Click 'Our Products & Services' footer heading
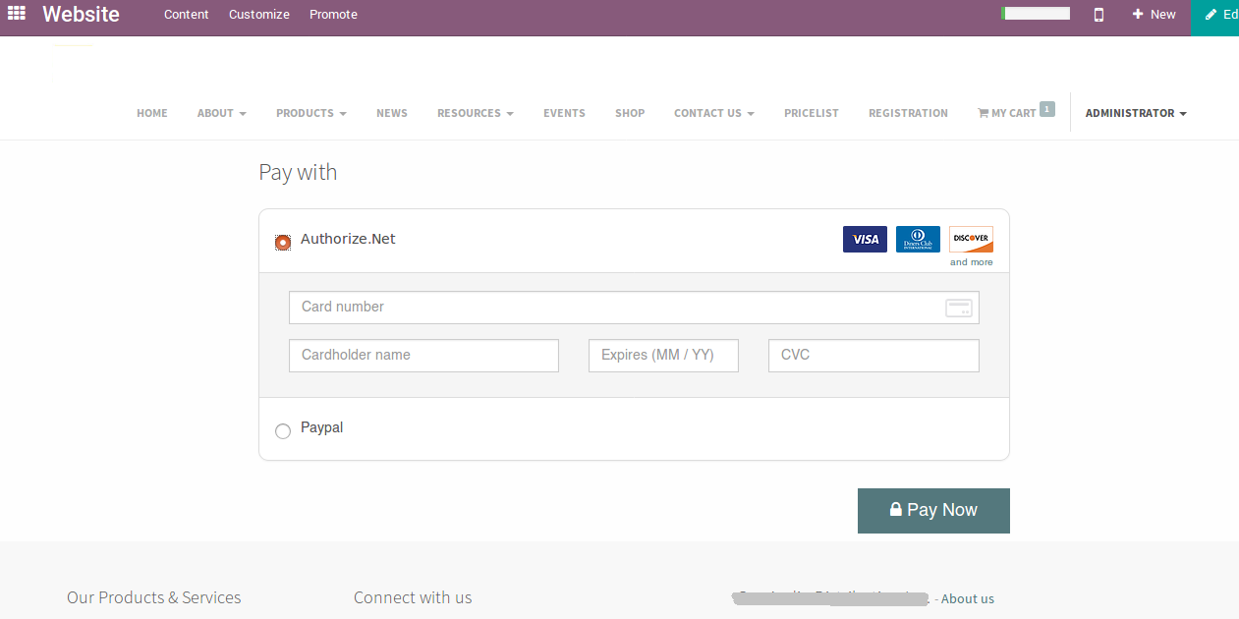 coord(154,597)
